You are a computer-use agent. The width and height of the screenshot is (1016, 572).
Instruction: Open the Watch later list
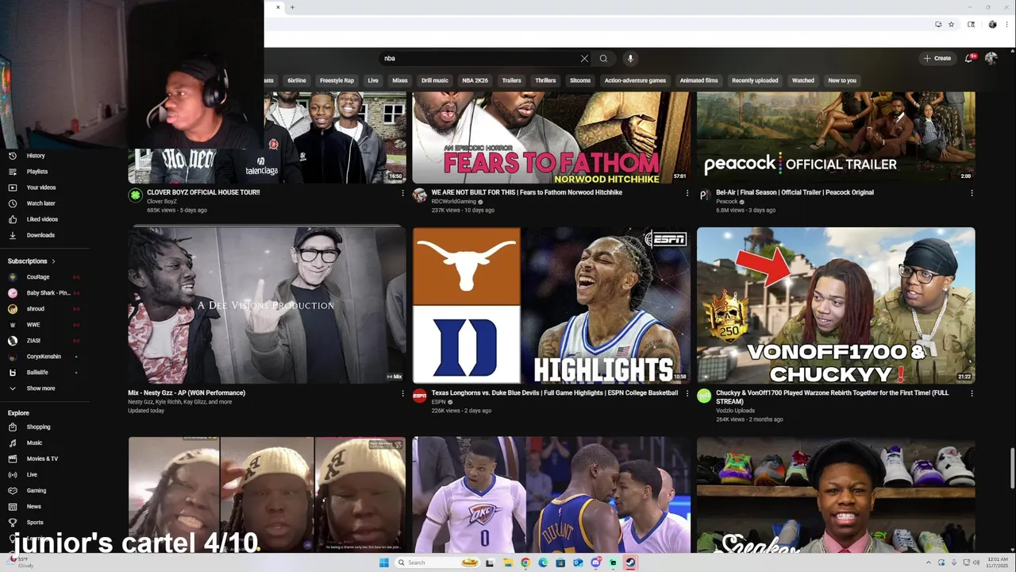40,203
